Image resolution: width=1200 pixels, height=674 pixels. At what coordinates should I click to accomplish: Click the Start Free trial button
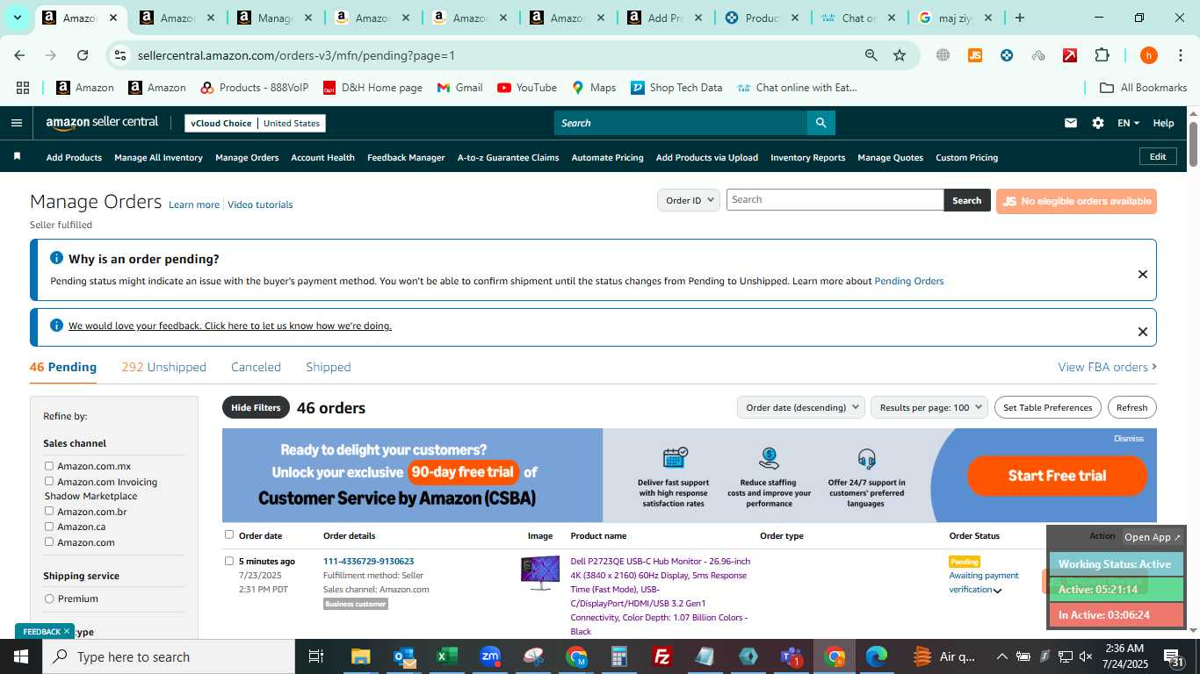[1057, 476]
